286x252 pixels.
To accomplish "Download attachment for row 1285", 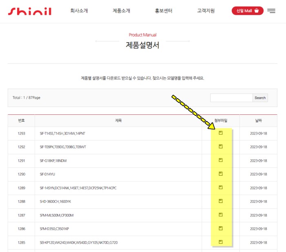I will [x=221, y=242].
